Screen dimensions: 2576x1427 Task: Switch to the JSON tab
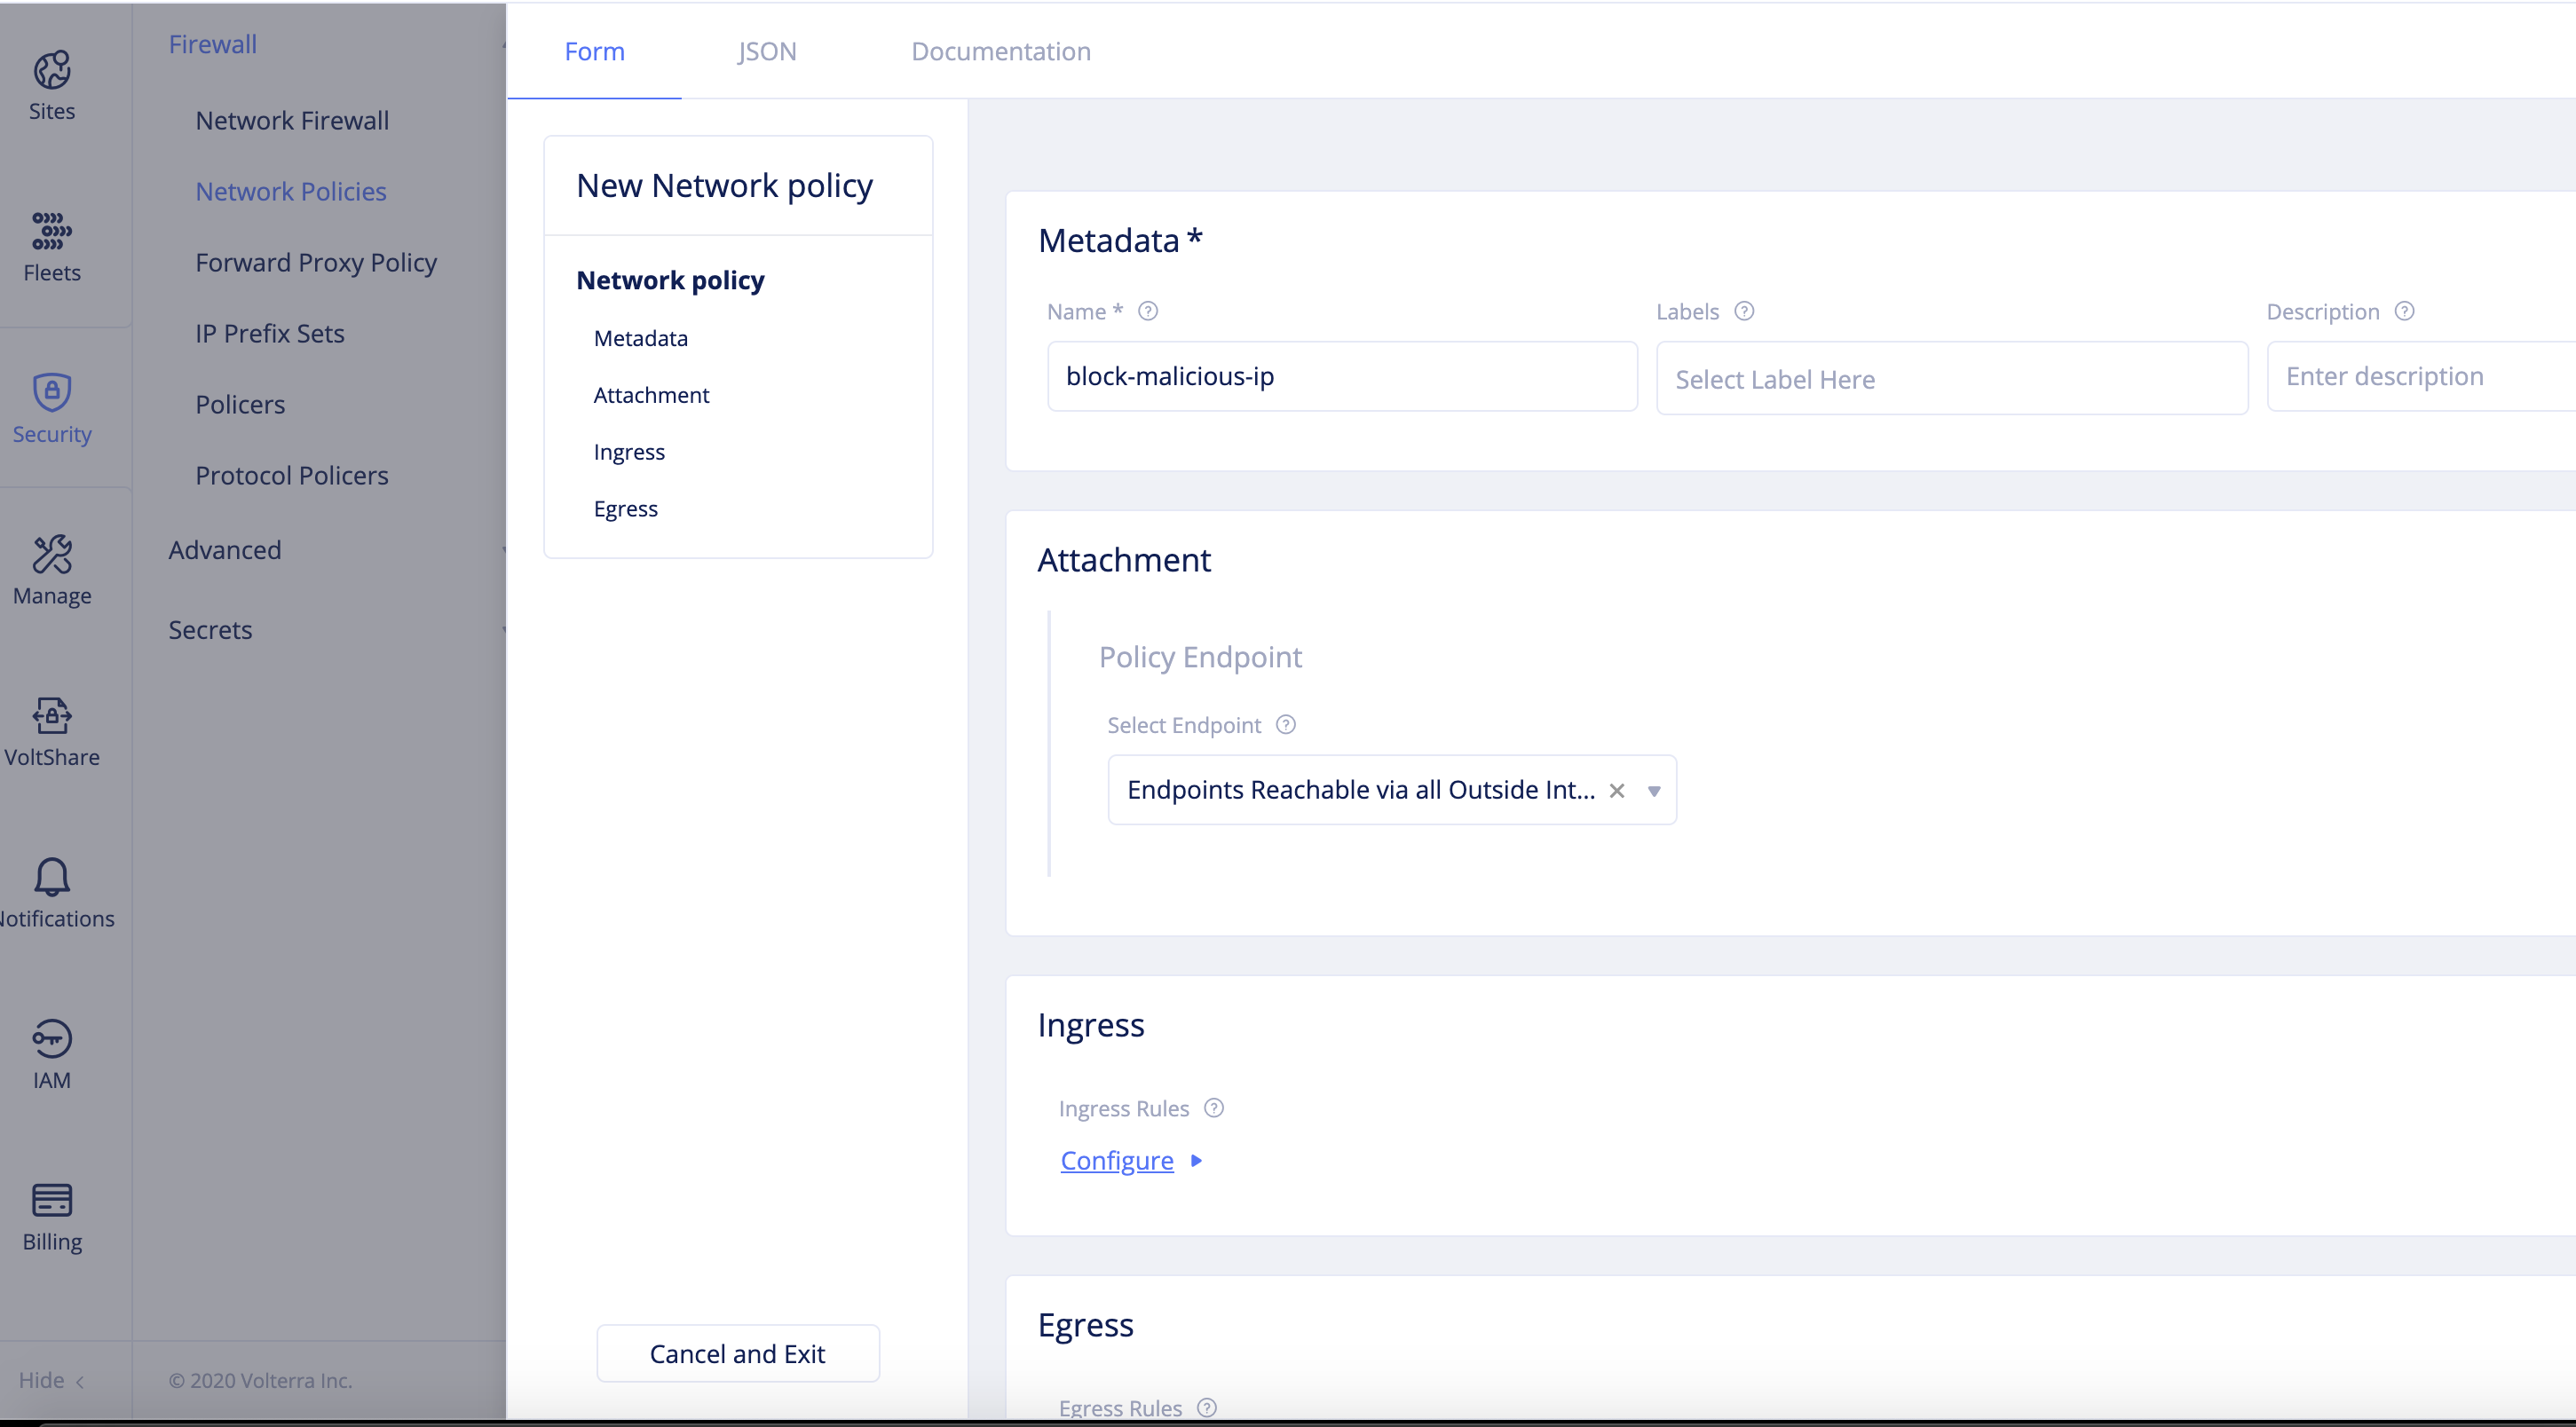[x=767, y=51]
